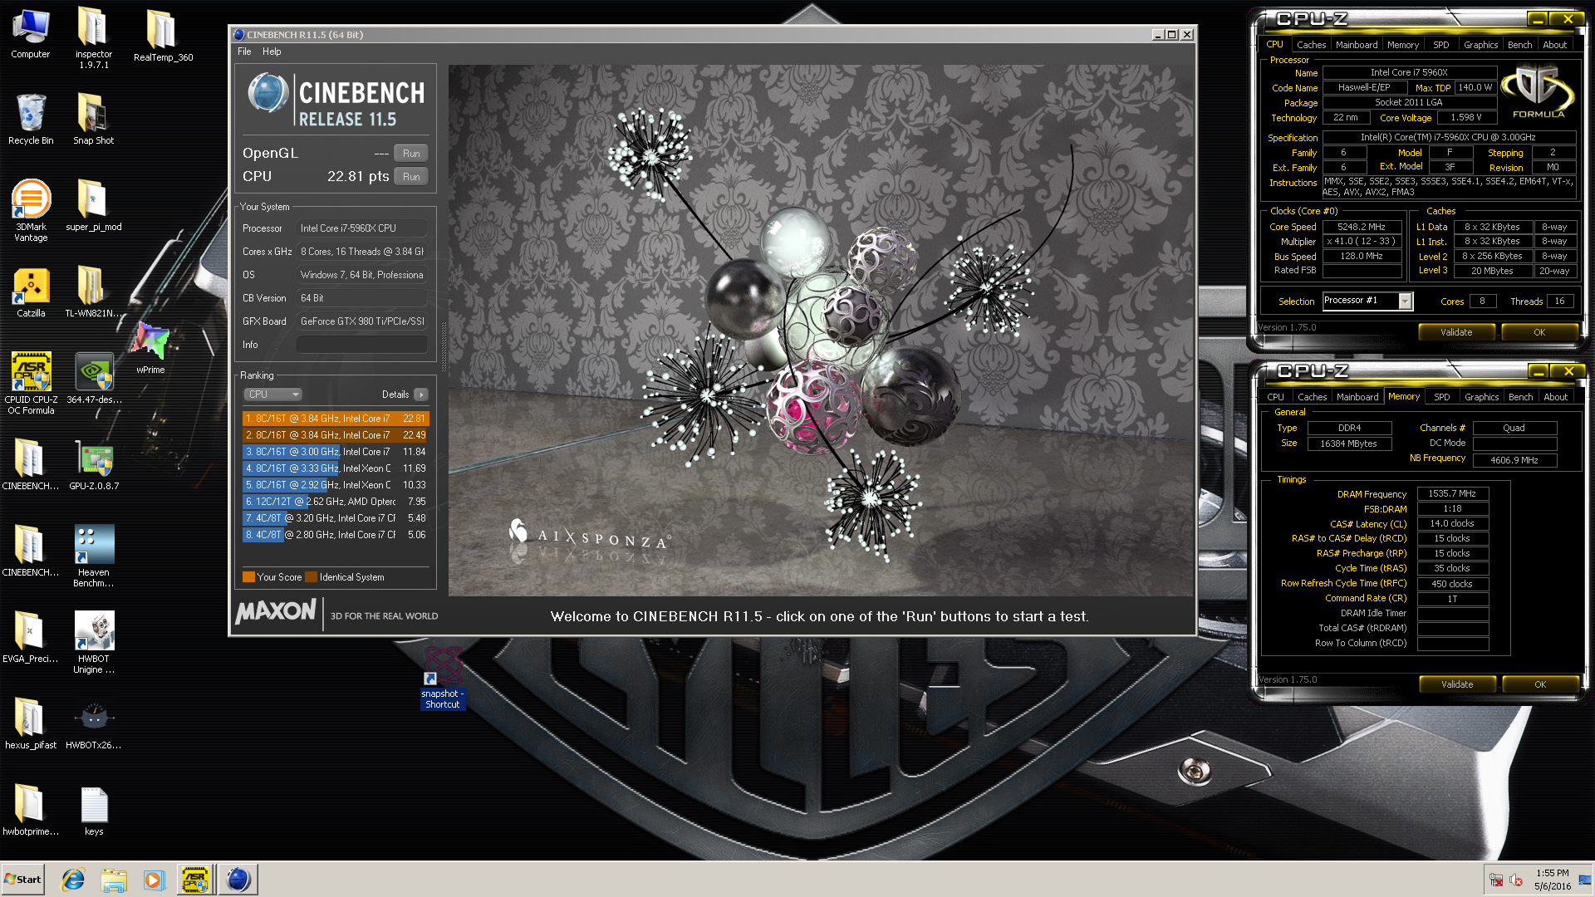Launch 3DMark Vantage shortcut

[31, 211]
